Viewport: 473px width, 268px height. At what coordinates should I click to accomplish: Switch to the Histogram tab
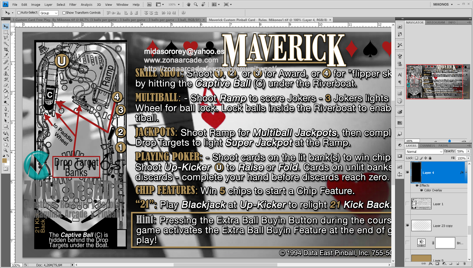[x=436, y=23]
